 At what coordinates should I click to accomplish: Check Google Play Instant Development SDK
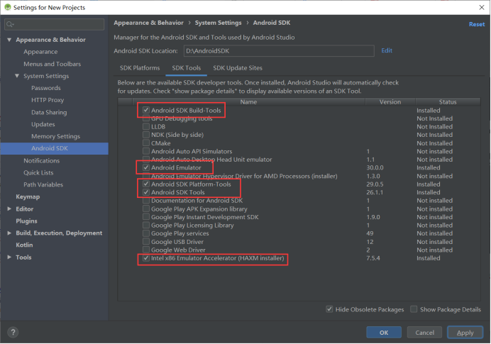(146, 217)
